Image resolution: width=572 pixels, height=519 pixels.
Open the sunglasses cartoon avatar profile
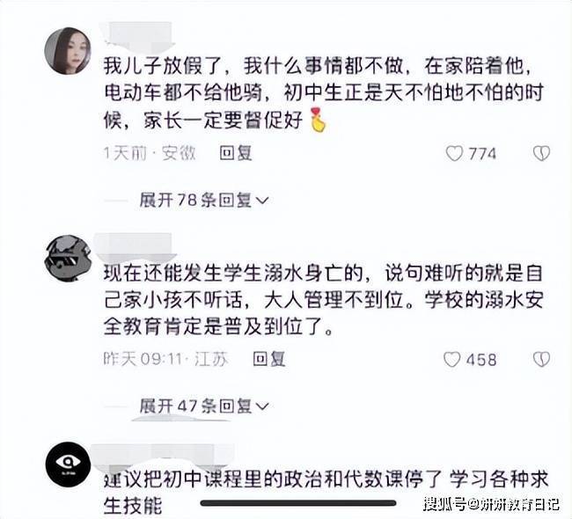[x=68, y=259]
